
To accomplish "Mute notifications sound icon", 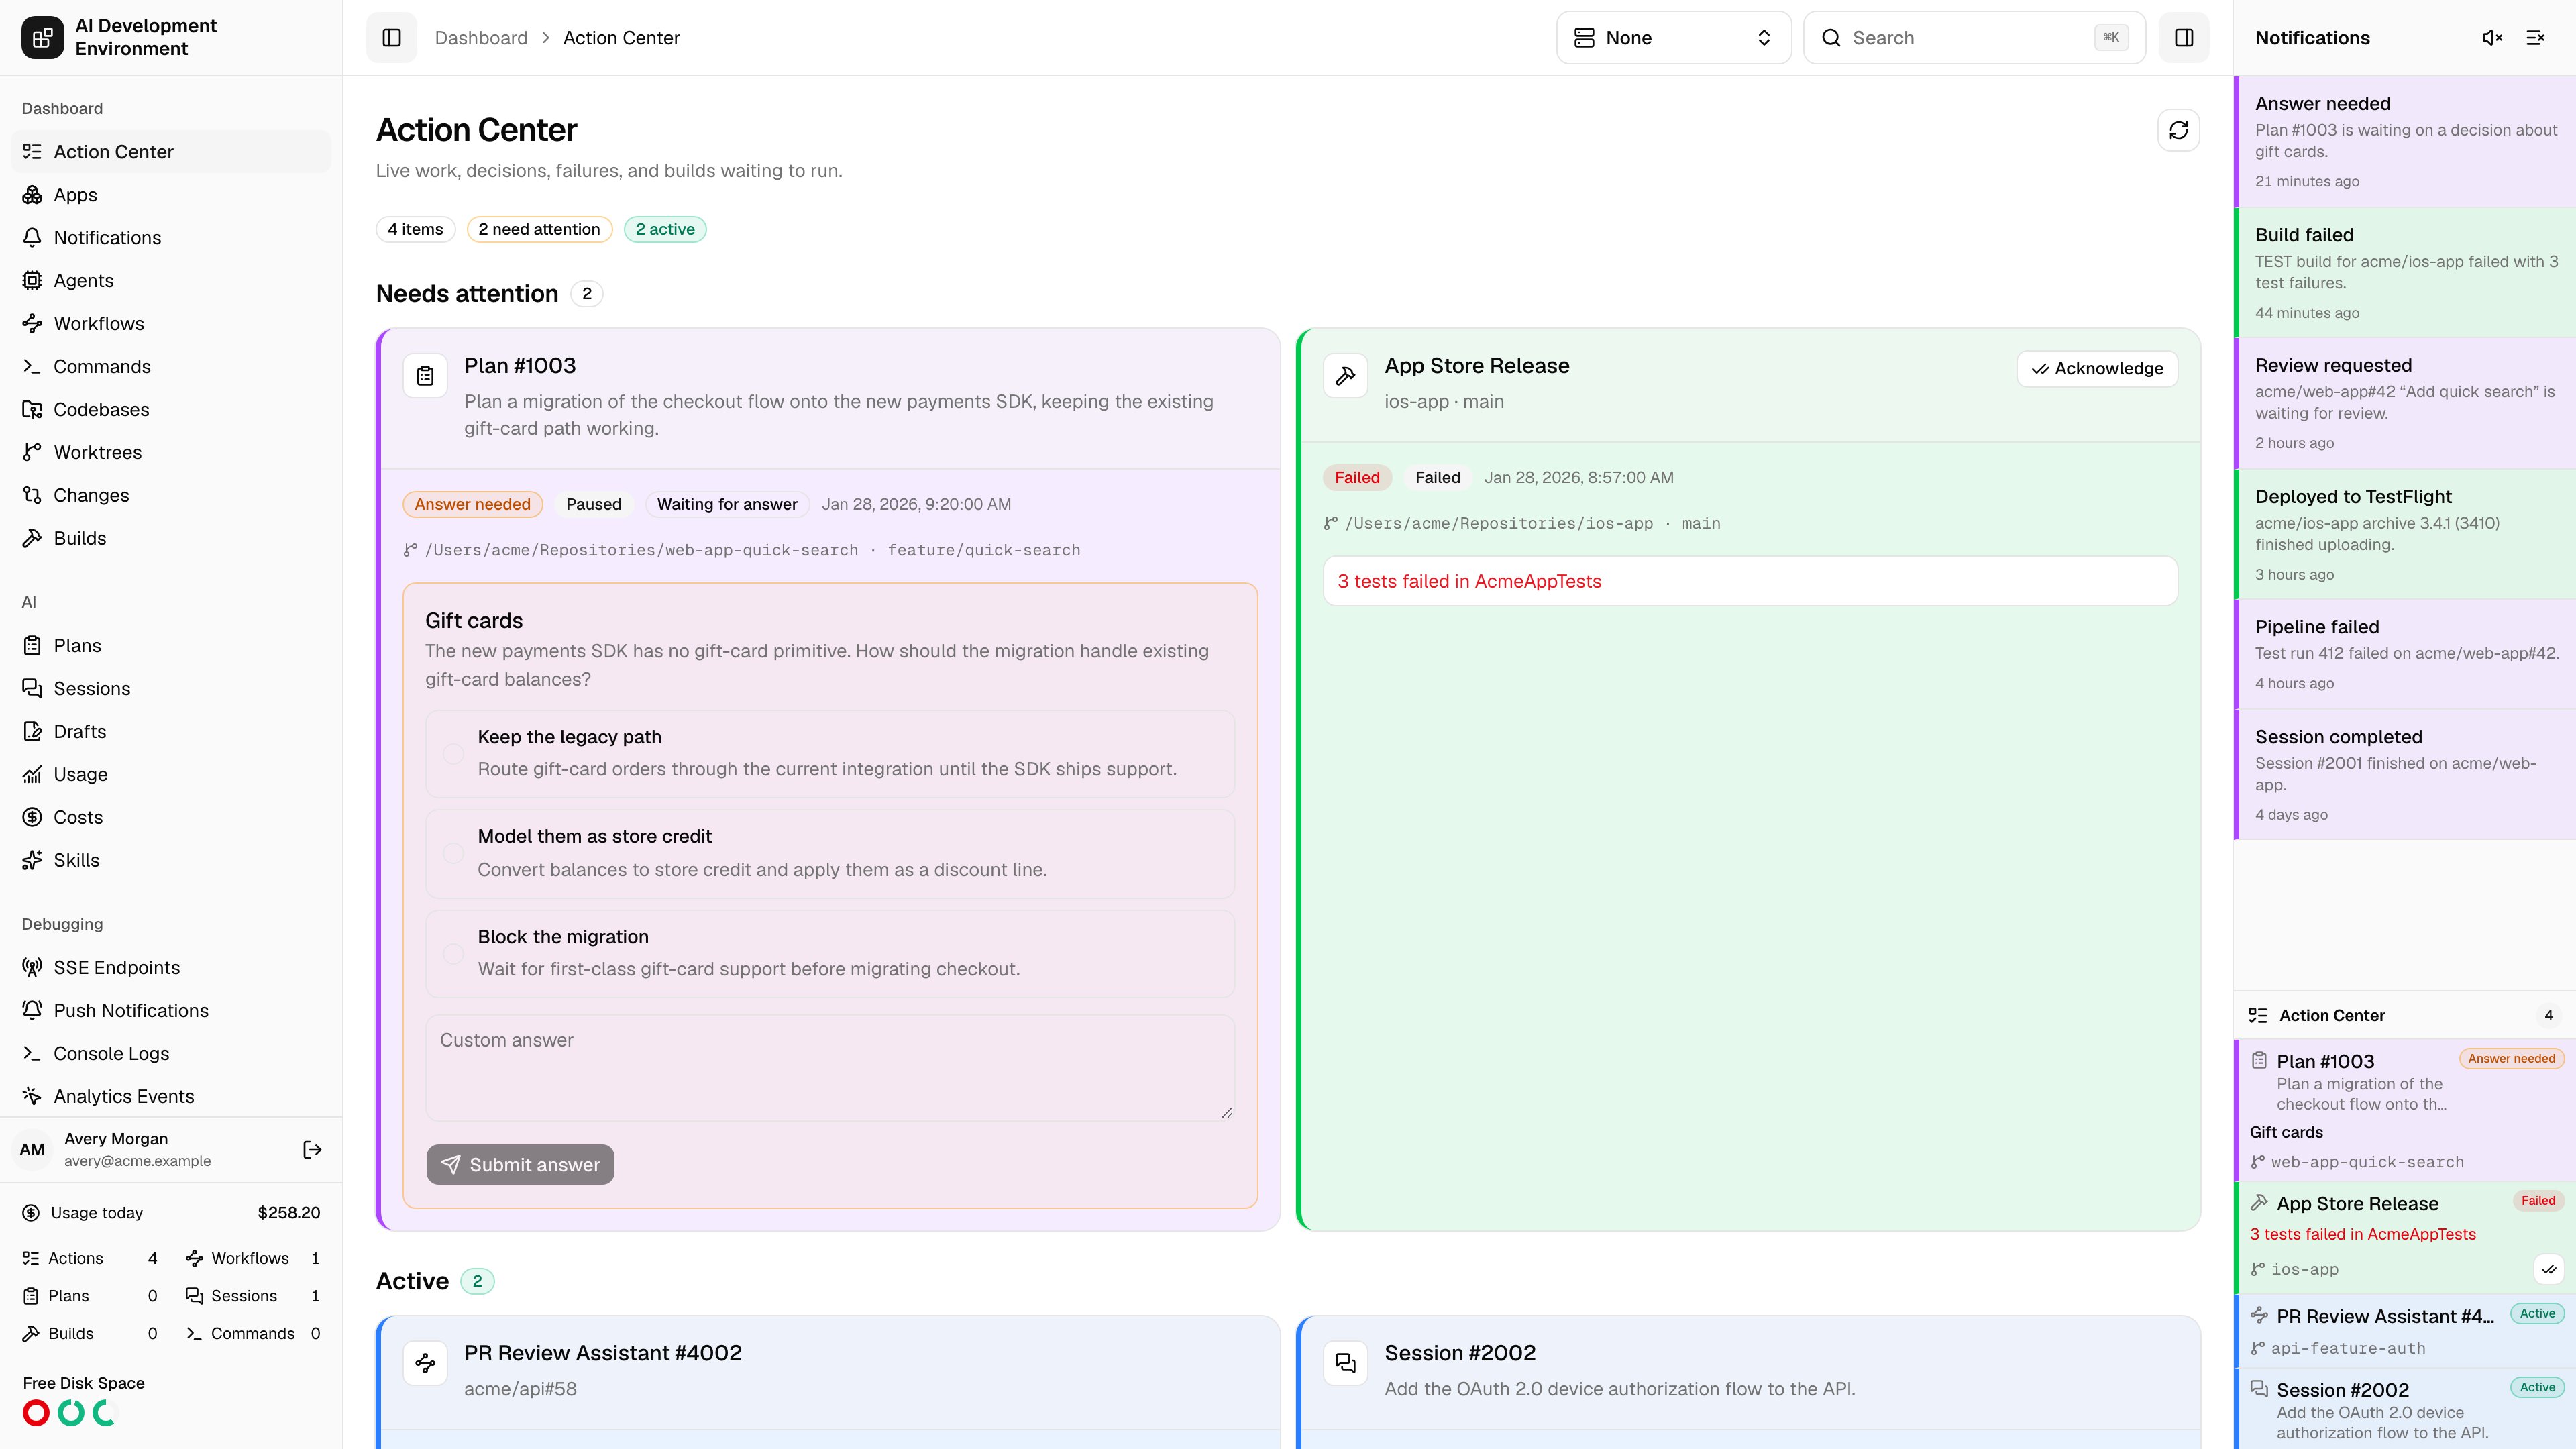I will (2492, 38).
